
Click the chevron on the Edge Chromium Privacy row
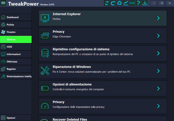click(x=158, y=36)
